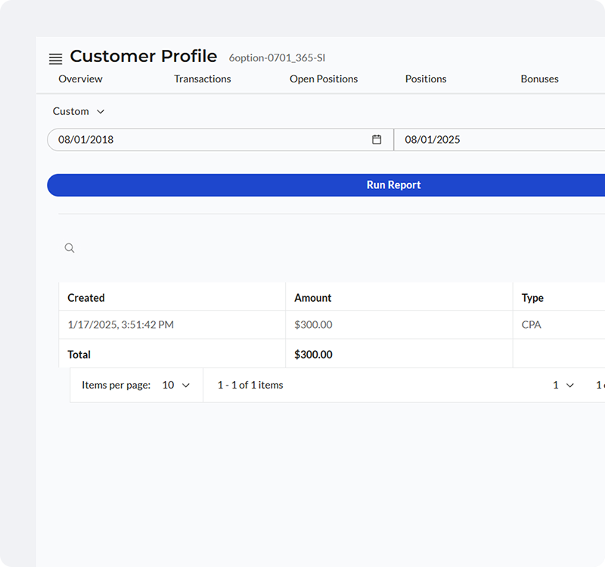Switch to the Overview tab
605x567 pixels.
80,79
